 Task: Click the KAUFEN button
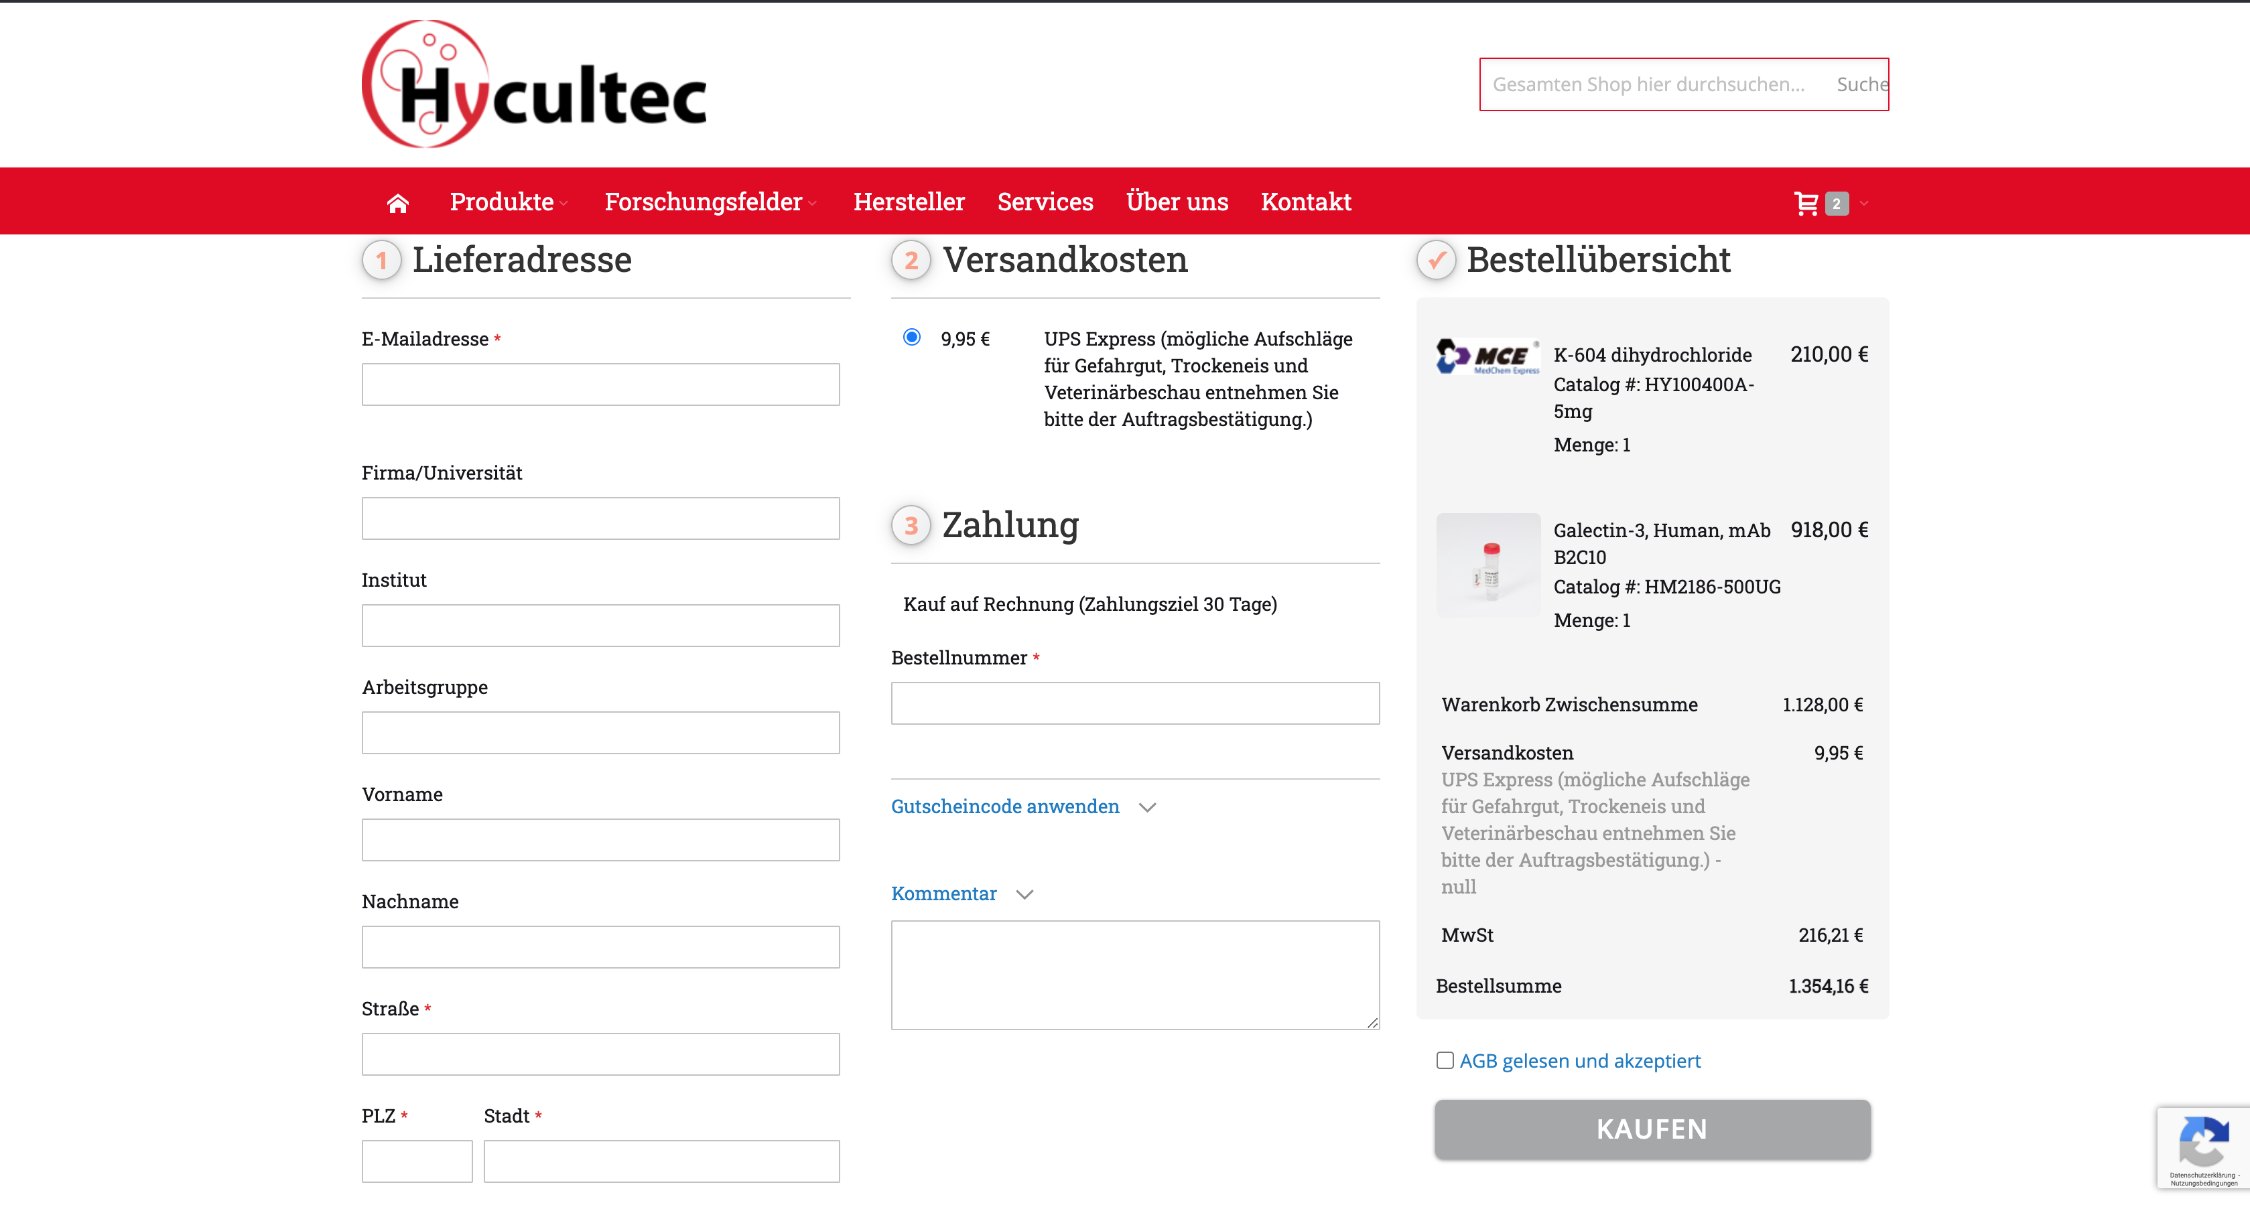[1652, 1129]
